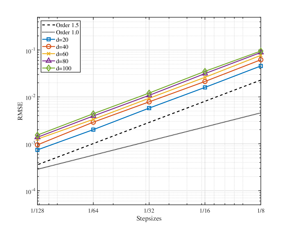The height and width of the screenshot is (230, 288).
Task: Click the "Order 1.0" legend label
Action: pyautogui.click(x=67, y=32)
